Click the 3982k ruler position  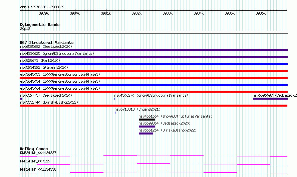coord(136,13)
